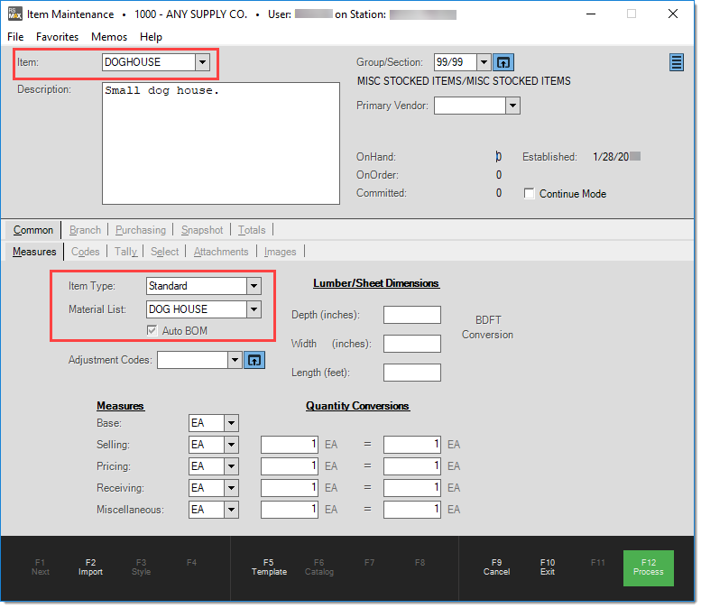The image size is (701, 608).
Task: Switch to the Snapshot tab
Action: pos(203,231)
